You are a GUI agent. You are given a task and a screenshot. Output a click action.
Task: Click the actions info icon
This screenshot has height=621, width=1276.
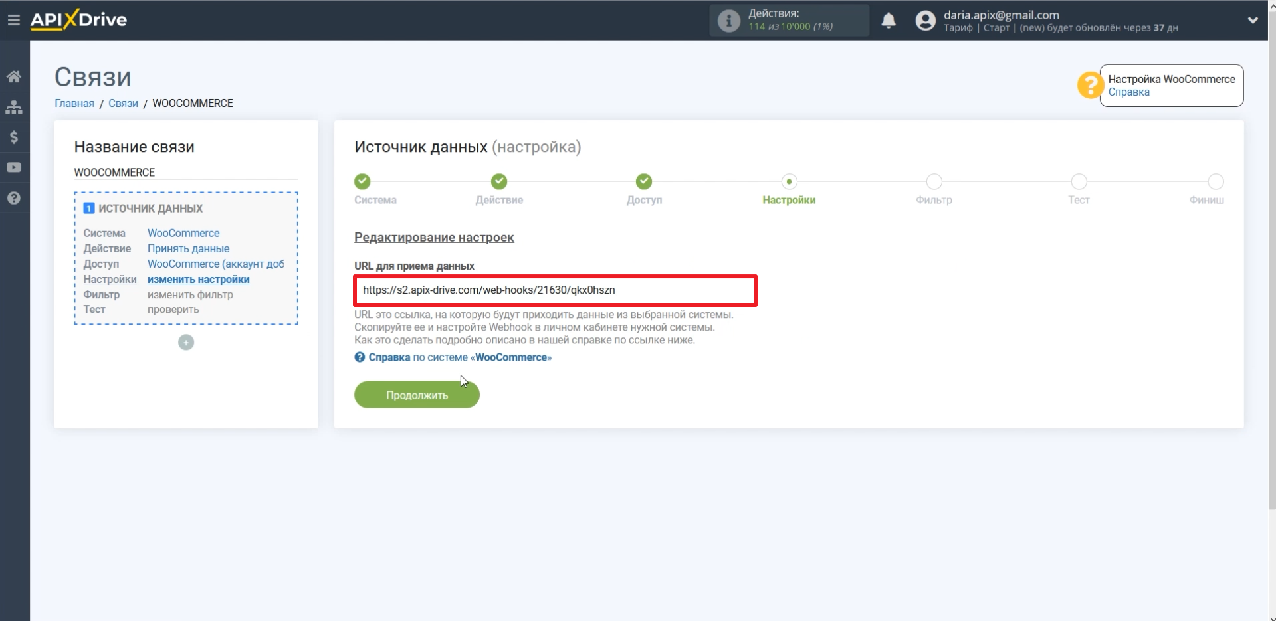[729, 21]
